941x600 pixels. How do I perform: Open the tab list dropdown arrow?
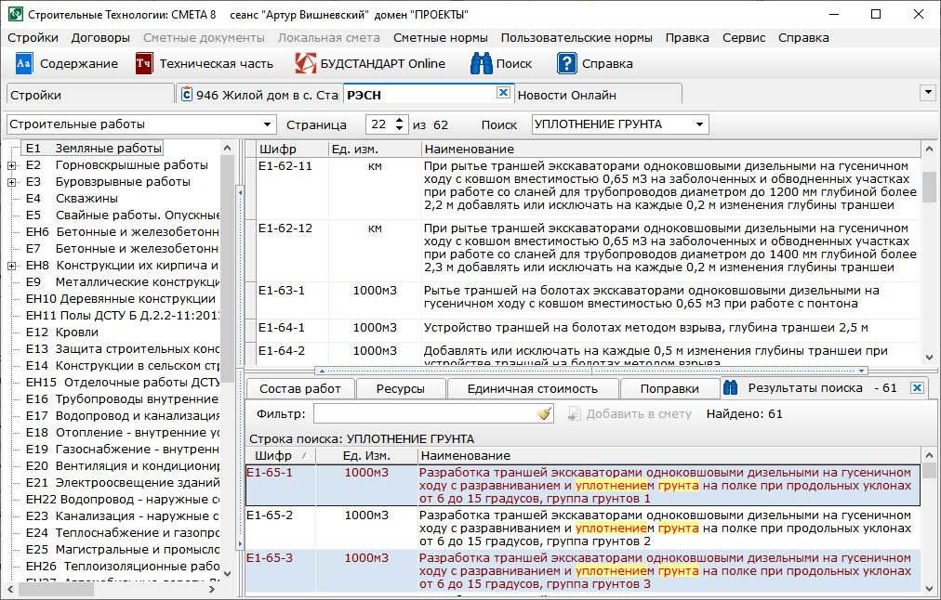(928, 93)
